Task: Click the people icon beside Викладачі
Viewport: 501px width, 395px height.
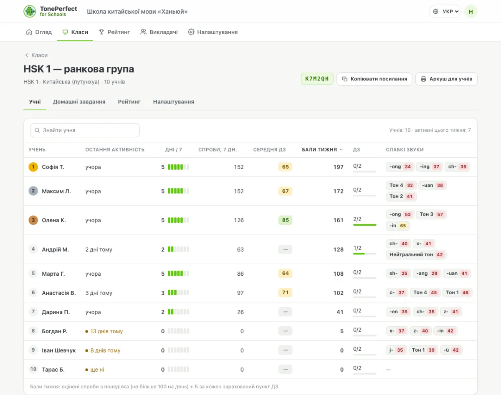Action: pos(143,32)
